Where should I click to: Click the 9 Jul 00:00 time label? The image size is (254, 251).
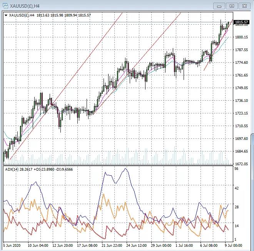234,246
